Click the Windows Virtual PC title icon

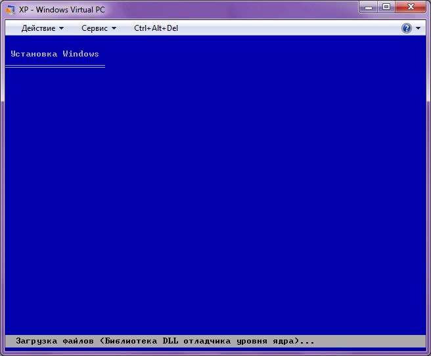click(10, 10)
